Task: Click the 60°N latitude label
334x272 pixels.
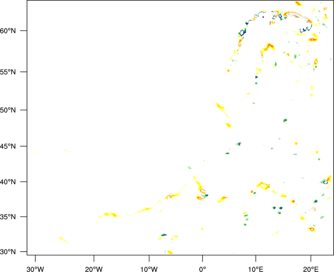Action: tap(8, 31)
